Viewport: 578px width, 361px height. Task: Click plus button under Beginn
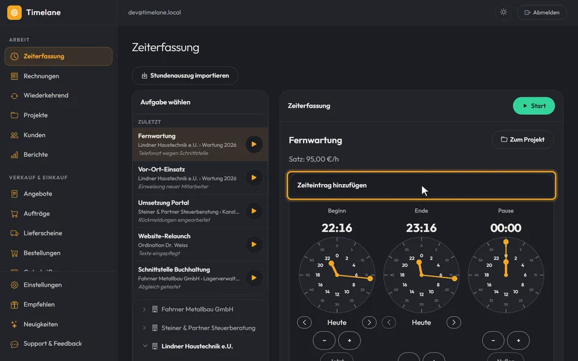[349, 341]
